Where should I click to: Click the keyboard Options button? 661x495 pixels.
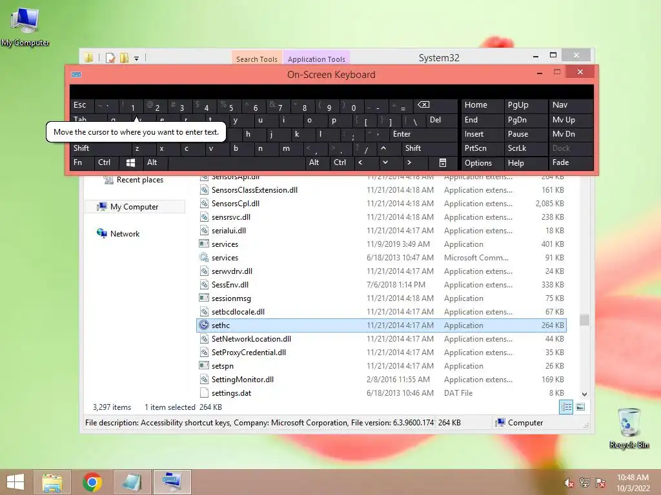(482, 162)
